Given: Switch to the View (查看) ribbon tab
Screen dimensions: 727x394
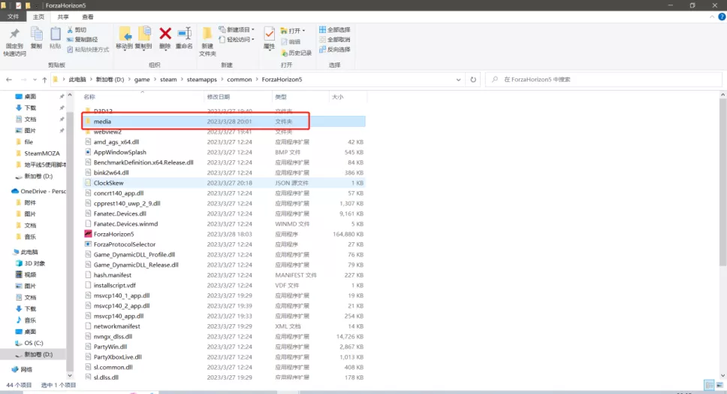Looking at the screenshot, I should click(x=88, y=17).
